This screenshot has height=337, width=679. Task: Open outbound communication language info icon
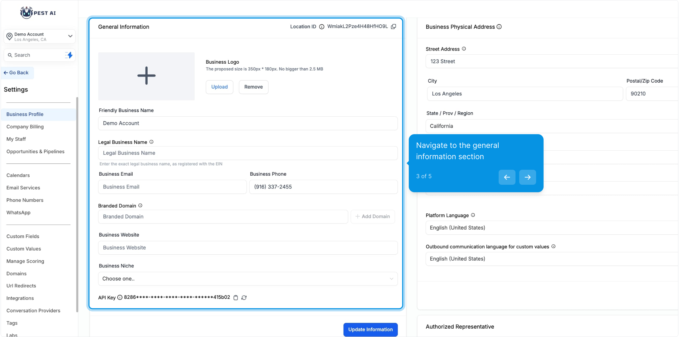[554, 247]
